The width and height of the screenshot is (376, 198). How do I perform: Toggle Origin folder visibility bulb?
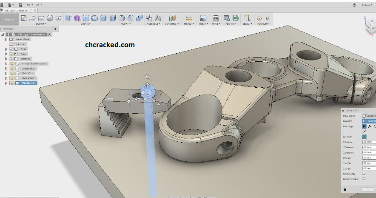pyautogui.click(x=11, y=49)
